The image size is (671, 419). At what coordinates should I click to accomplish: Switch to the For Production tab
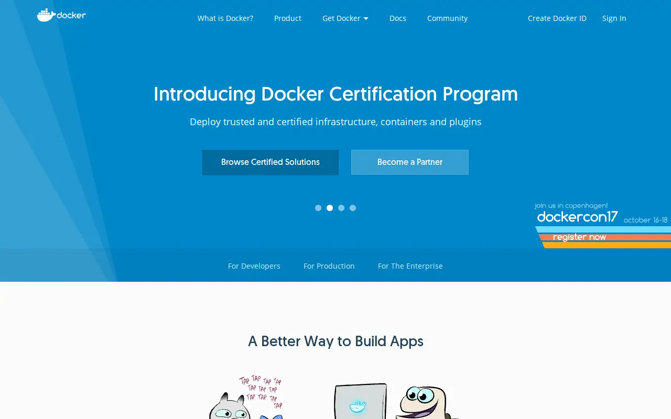(329, 266)
